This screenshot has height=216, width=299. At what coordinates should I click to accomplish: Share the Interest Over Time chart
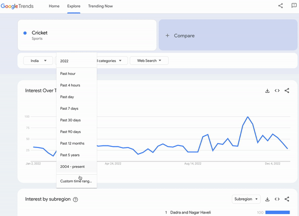287,90
